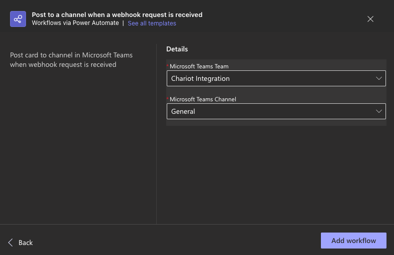Click the Microsoft Teams Channel field label
This screenshot has width=394, height=255.
[x=203, y=99]
